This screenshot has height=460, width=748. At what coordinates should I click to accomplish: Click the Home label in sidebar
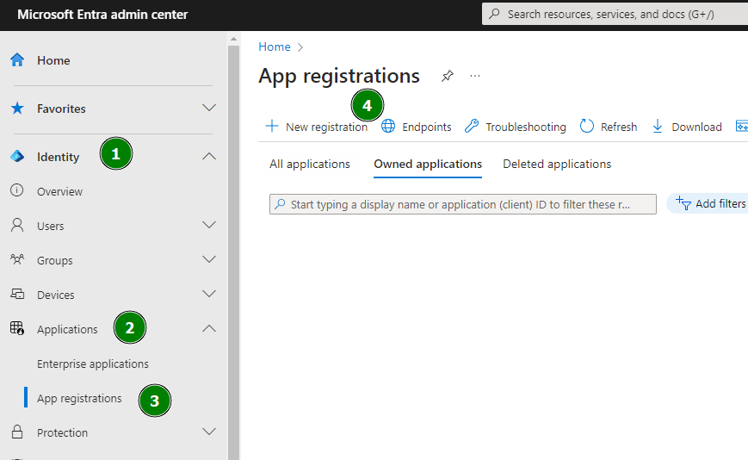point(53,60)
